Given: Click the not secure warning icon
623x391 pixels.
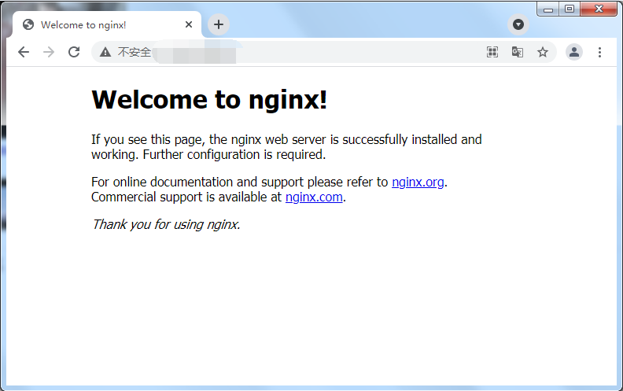Looking at the screenshot, I should [105, 52].
